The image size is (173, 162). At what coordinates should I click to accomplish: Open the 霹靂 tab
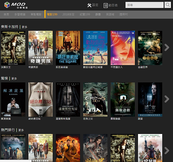[x=98, y=15]
